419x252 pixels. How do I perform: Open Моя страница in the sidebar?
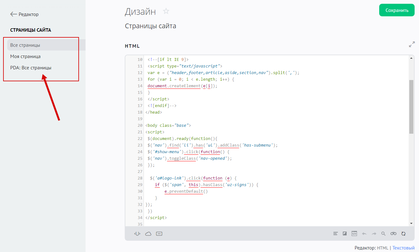[x=25, y=56]
